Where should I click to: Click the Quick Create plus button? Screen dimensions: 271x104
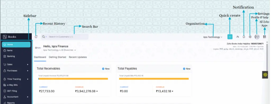[230, 37]
